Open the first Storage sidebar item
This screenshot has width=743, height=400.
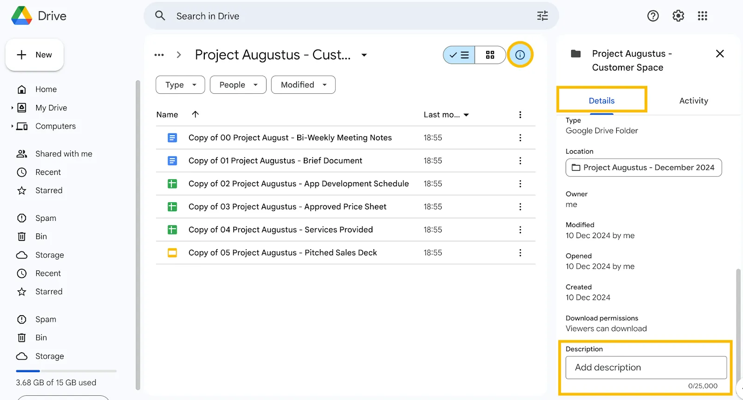point(50,255)
